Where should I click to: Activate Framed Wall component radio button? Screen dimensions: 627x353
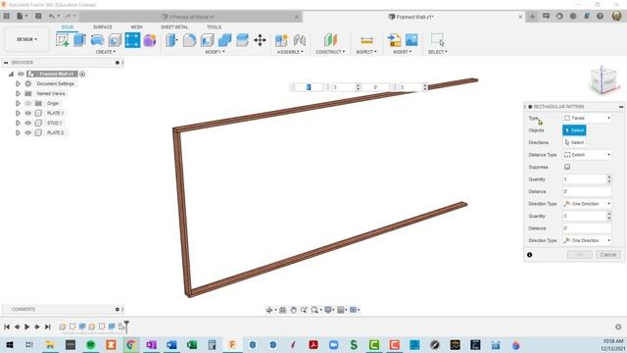(82, 75)
